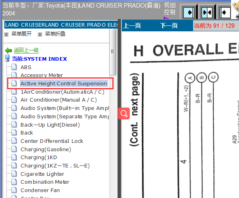Go to previous page 上一页
The width and height of the screenshot is (239, 198).
[132, 26]
